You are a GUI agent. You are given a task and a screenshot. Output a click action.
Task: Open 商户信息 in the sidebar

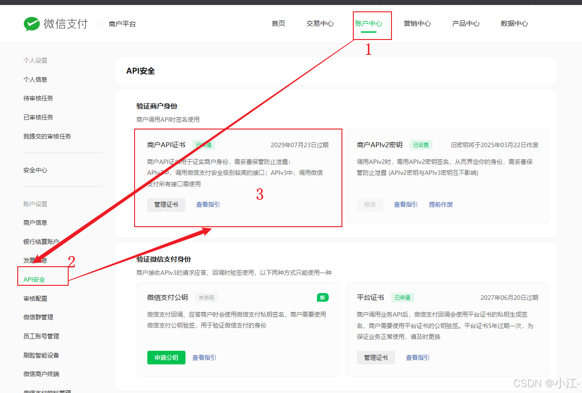pyautogui.click(x=35, y=223)
